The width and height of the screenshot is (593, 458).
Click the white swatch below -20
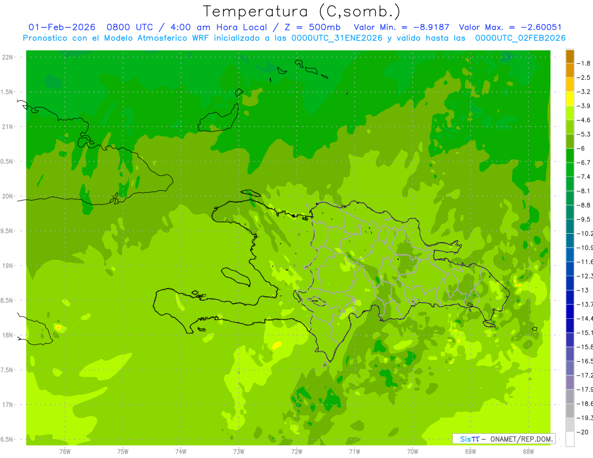click(x=570, y=439)
